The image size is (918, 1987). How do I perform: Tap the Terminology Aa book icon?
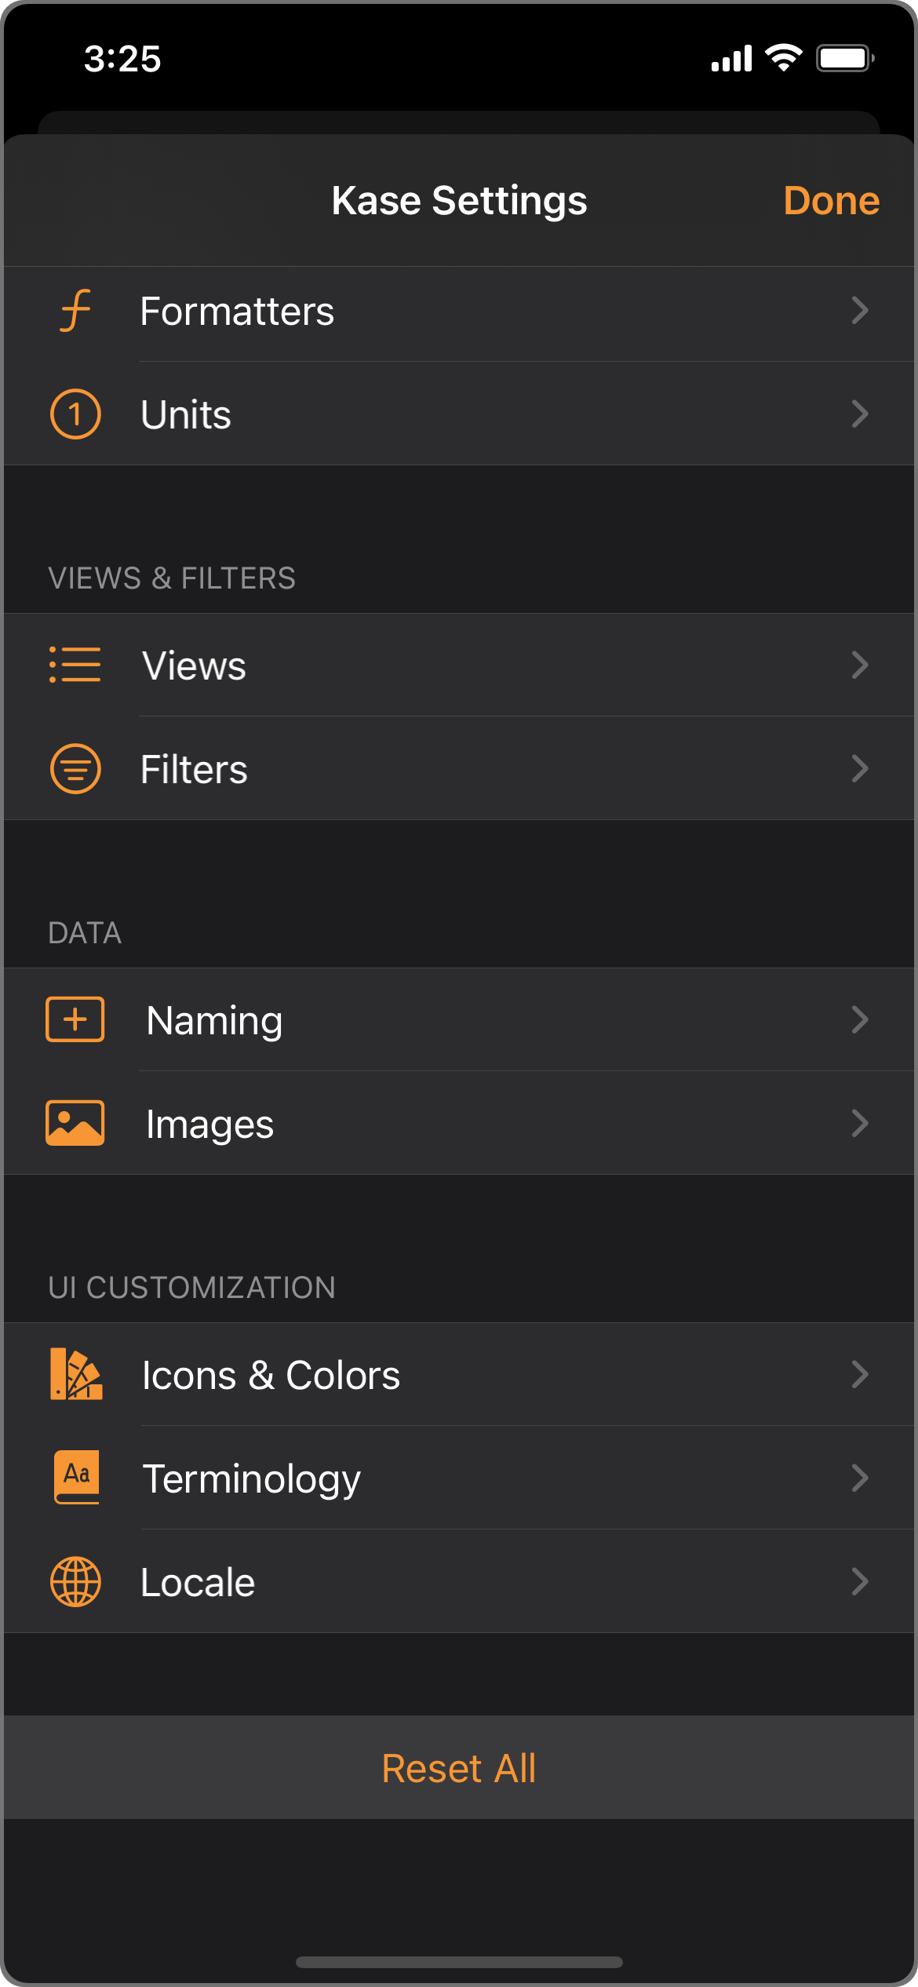click(76, 1477)
